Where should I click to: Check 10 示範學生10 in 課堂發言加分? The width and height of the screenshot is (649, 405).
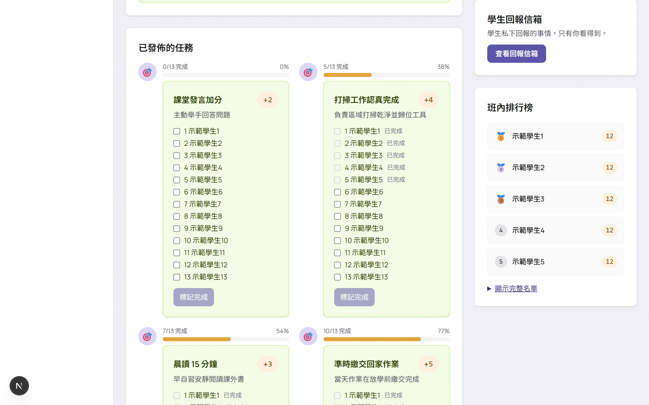pos(176,241)
